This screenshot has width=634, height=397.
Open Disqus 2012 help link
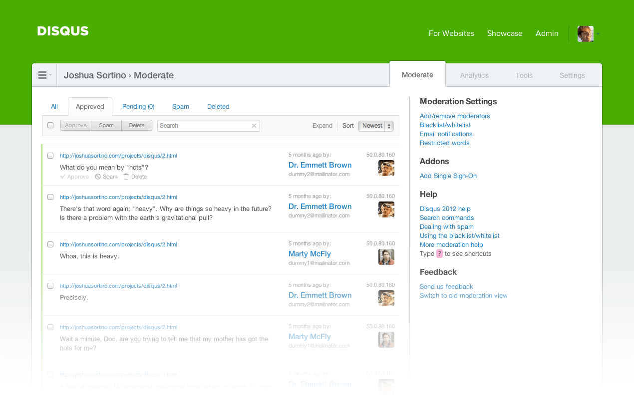pos(445,209)
